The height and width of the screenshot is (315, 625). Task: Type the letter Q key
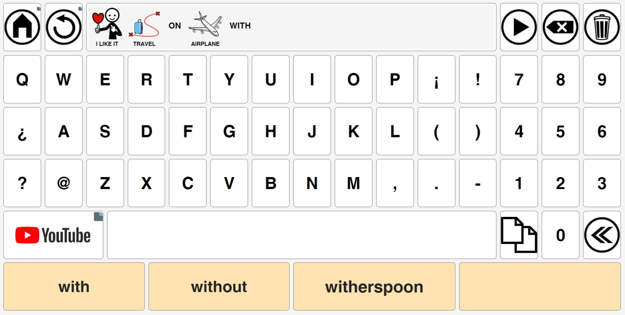(x=22, y=79)
